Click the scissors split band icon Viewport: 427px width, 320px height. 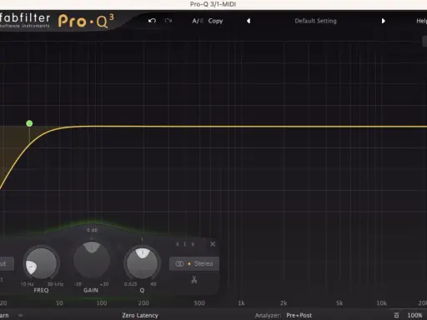194,279
